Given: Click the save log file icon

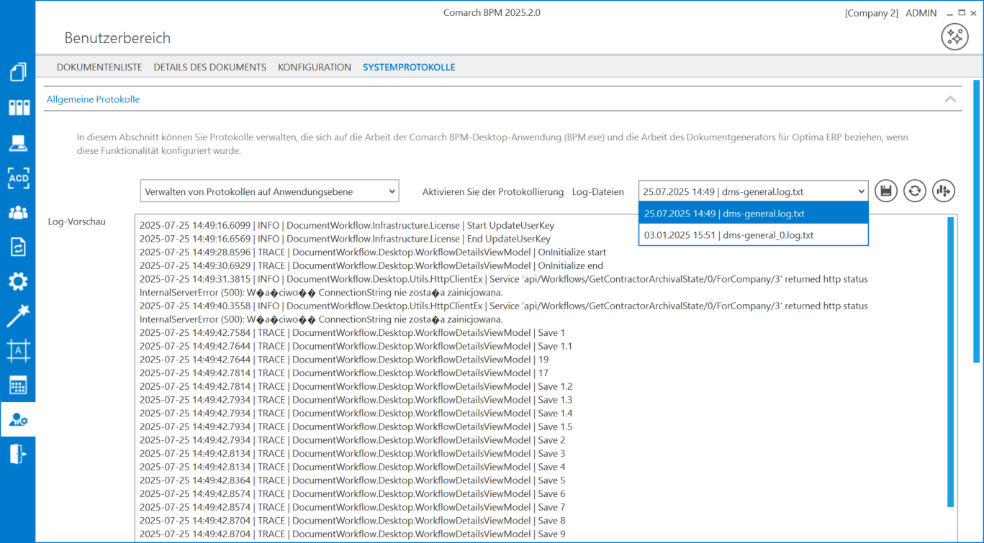Looking at the screenshot, I should tap(886, 191).
